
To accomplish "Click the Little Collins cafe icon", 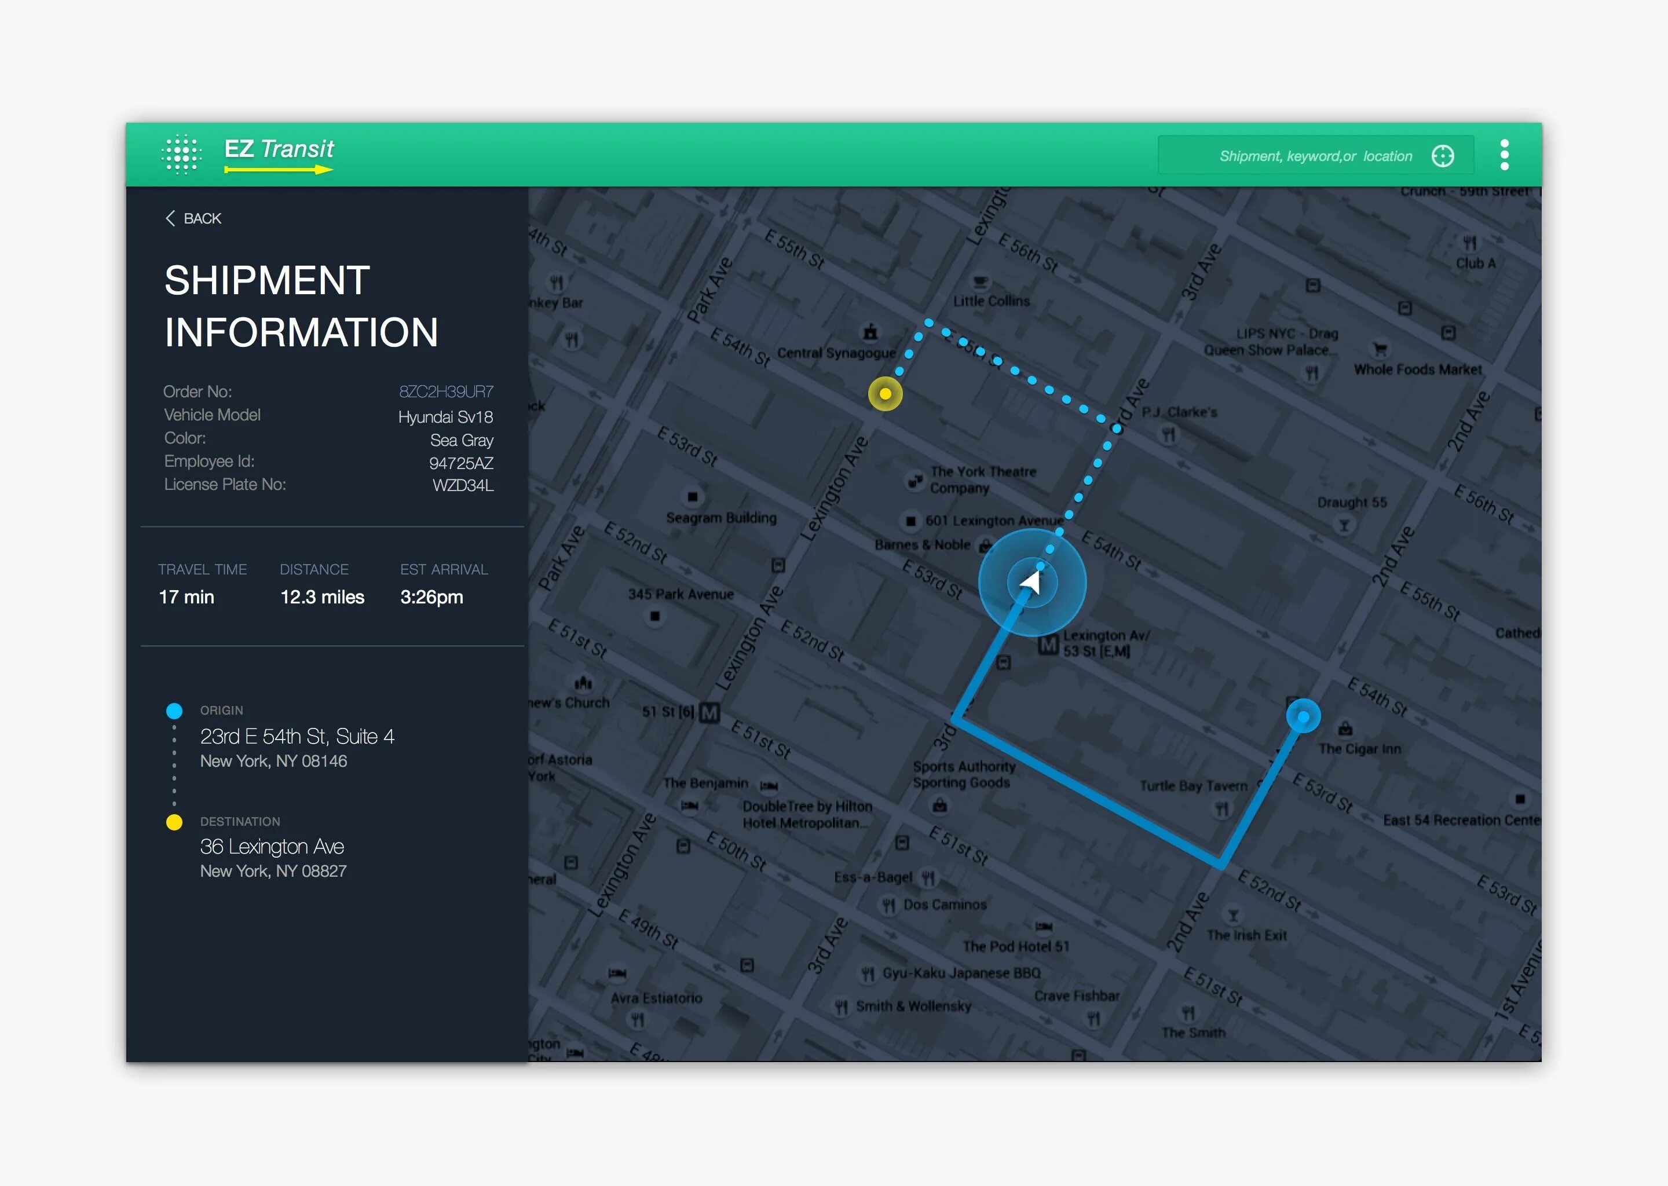I will point(980,282).
